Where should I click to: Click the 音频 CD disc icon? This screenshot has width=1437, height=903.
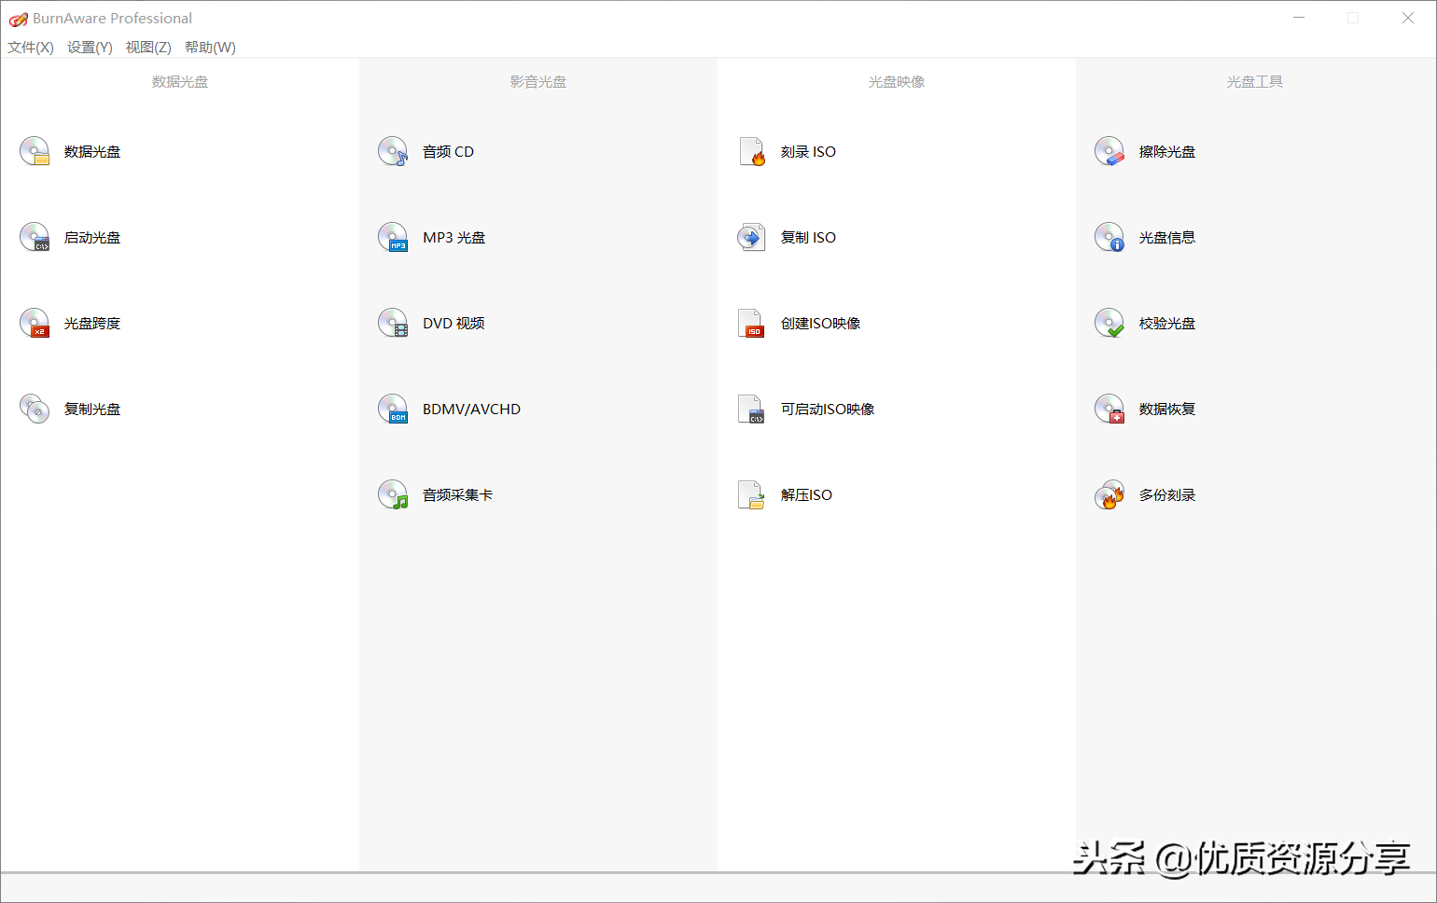tap(393, 151)
